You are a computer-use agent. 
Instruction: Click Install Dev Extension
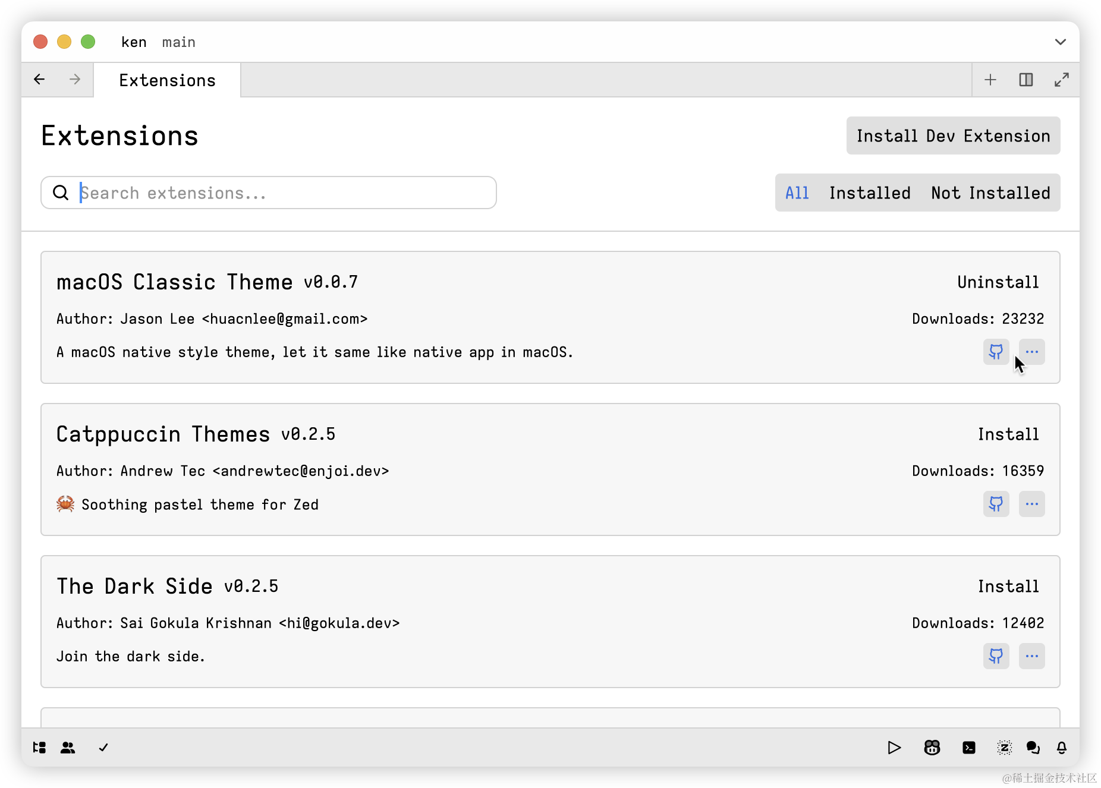[x=953, y=135]
